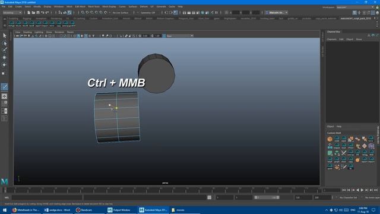Click the Renderer panel menu
The height and width of the screenshot is (214, 380).
59,32
